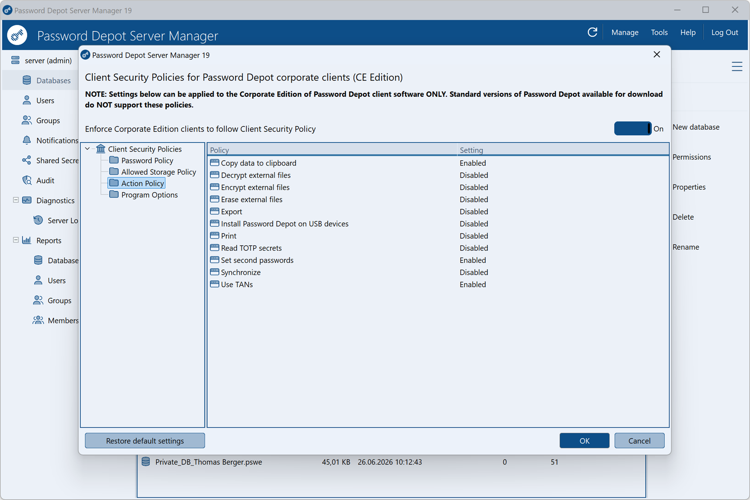The image size is (750, 500).
Task: Click the Groups icon under server
Action: 27,120
